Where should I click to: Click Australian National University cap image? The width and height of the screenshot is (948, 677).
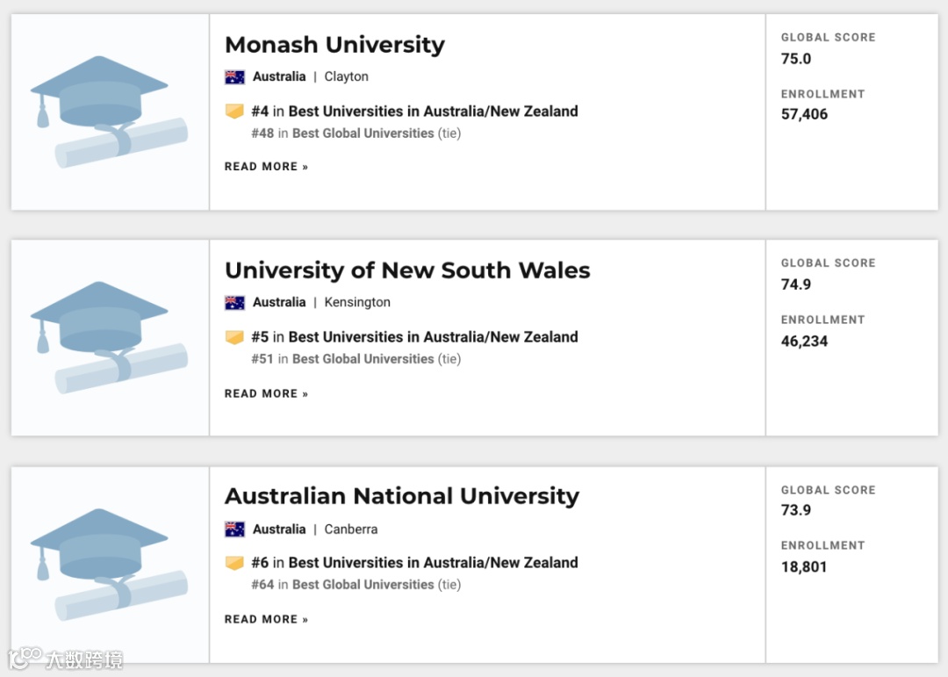[x=109, y=564]
